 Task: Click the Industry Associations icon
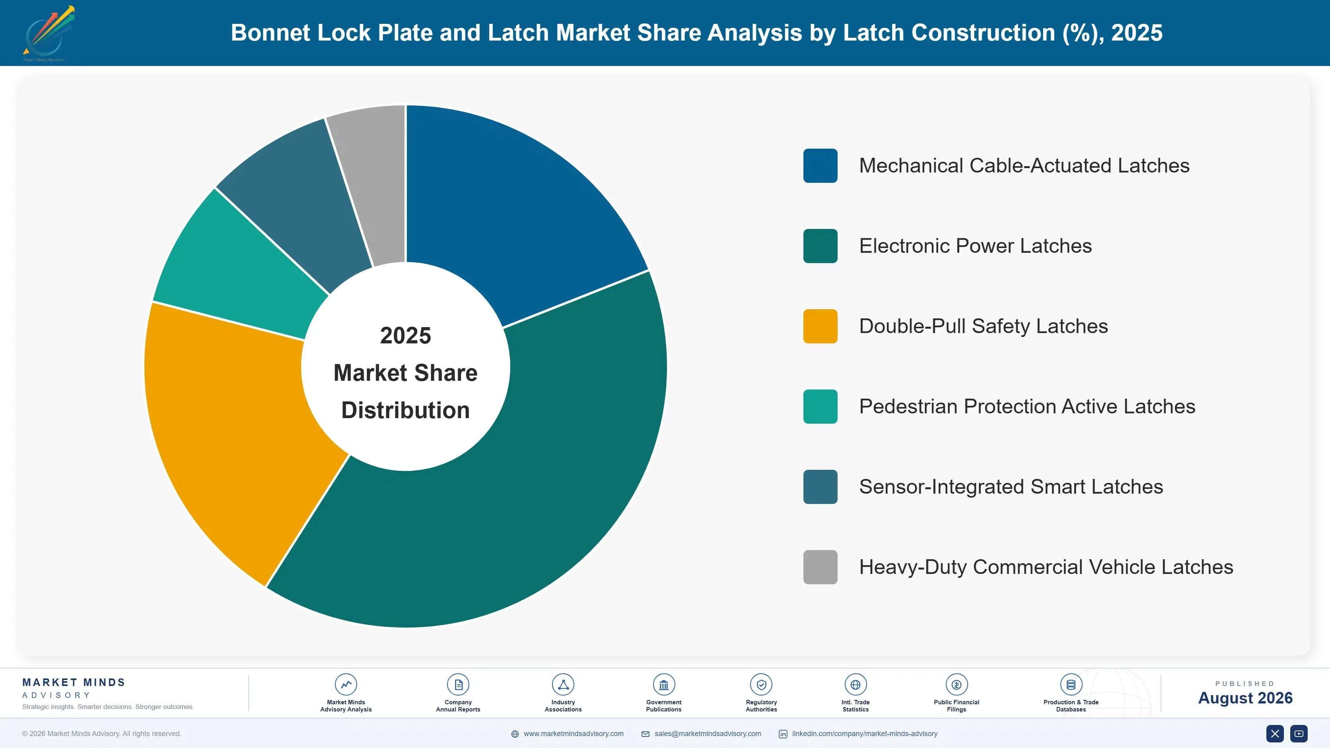(563, 684)
